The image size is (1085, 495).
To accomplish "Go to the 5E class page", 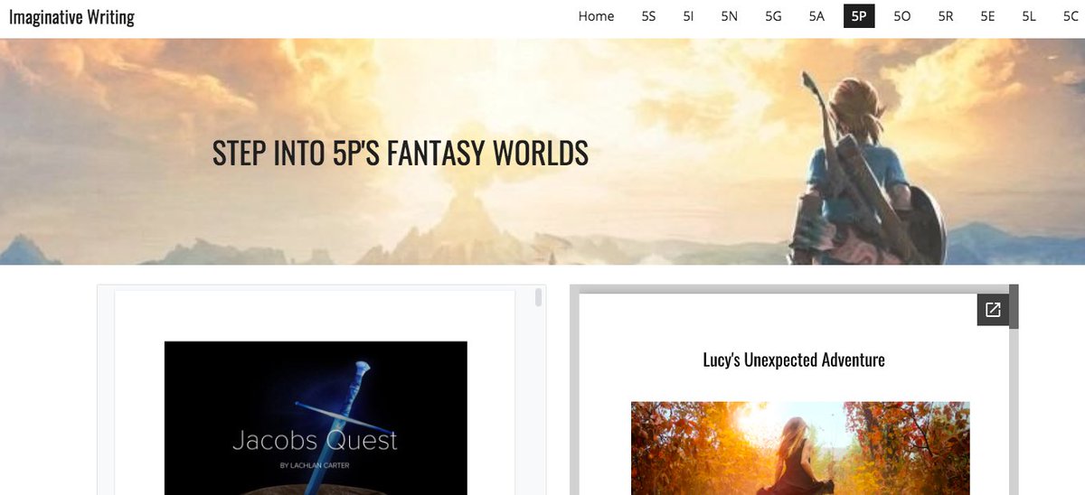I will tap(988, 16).
